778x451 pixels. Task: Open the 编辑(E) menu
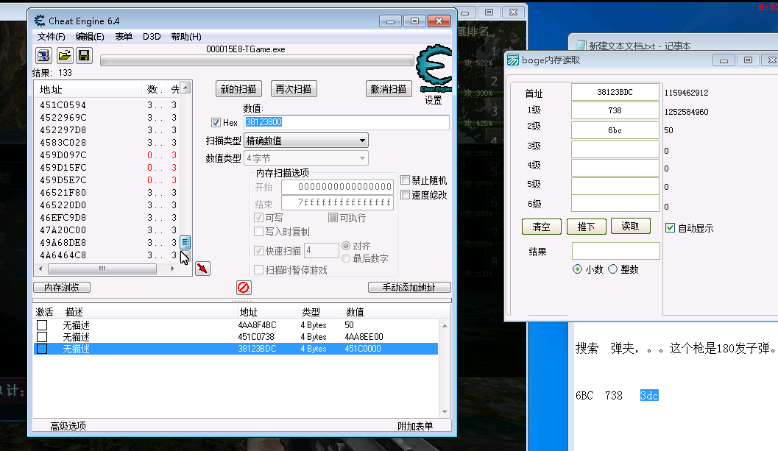click(90, 37)
